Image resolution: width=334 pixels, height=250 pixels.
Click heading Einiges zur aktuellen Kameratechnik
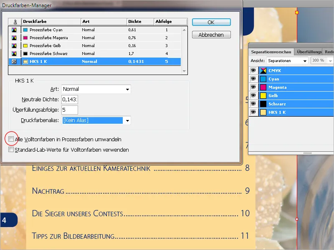click(x=91, y=168)
